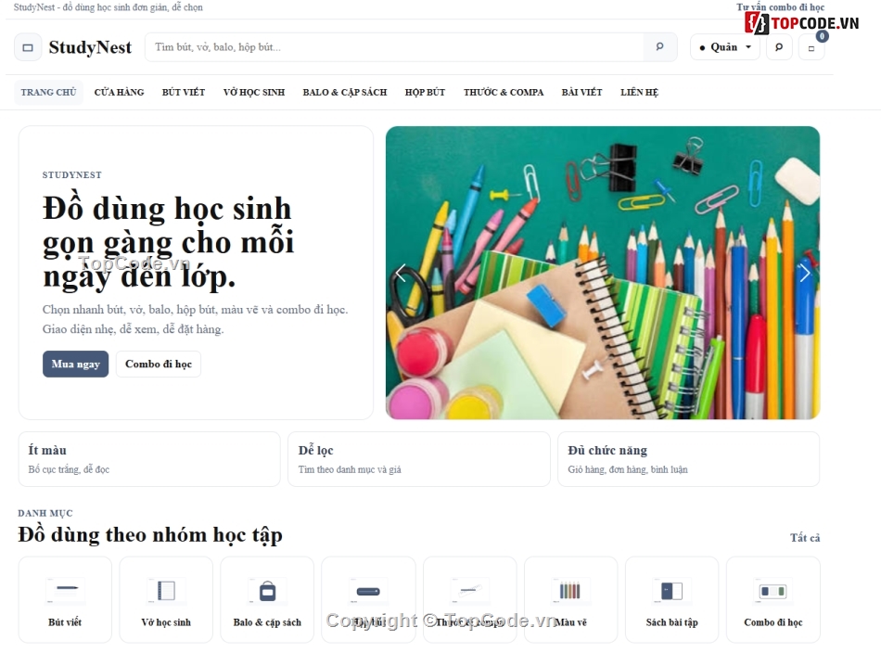
Task: Open Balo & cặp sách menu item
Action: [345, 92]
